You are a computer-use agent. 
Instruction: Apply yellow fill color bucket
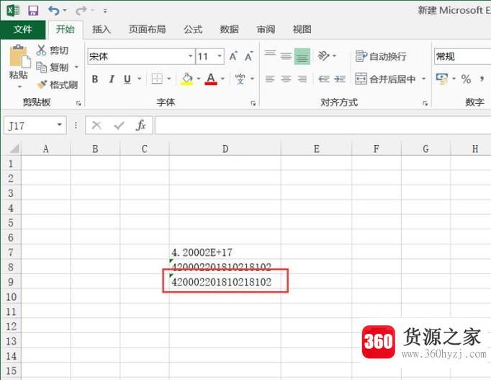(x=187, y=79)
